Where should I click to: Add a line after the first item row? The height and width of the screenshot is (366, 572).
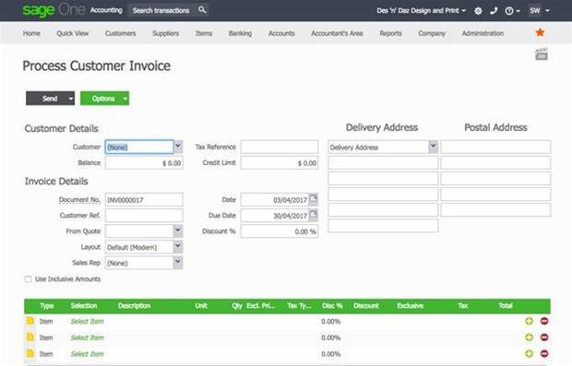tap(529, 321)
